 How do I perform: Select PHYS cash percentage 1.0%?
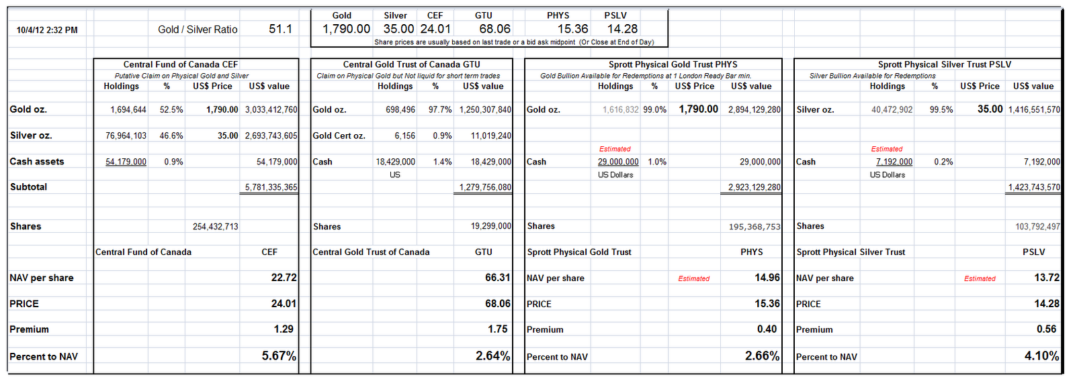click(657, 162)
